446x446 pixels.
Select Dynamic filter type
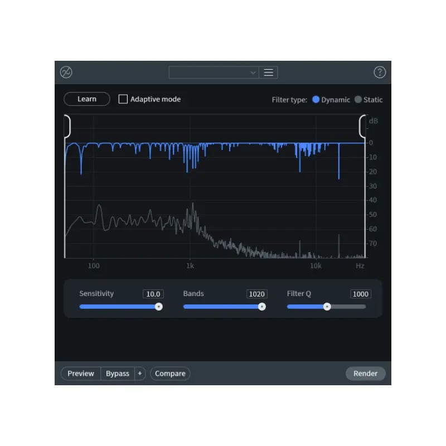(316, 99)
